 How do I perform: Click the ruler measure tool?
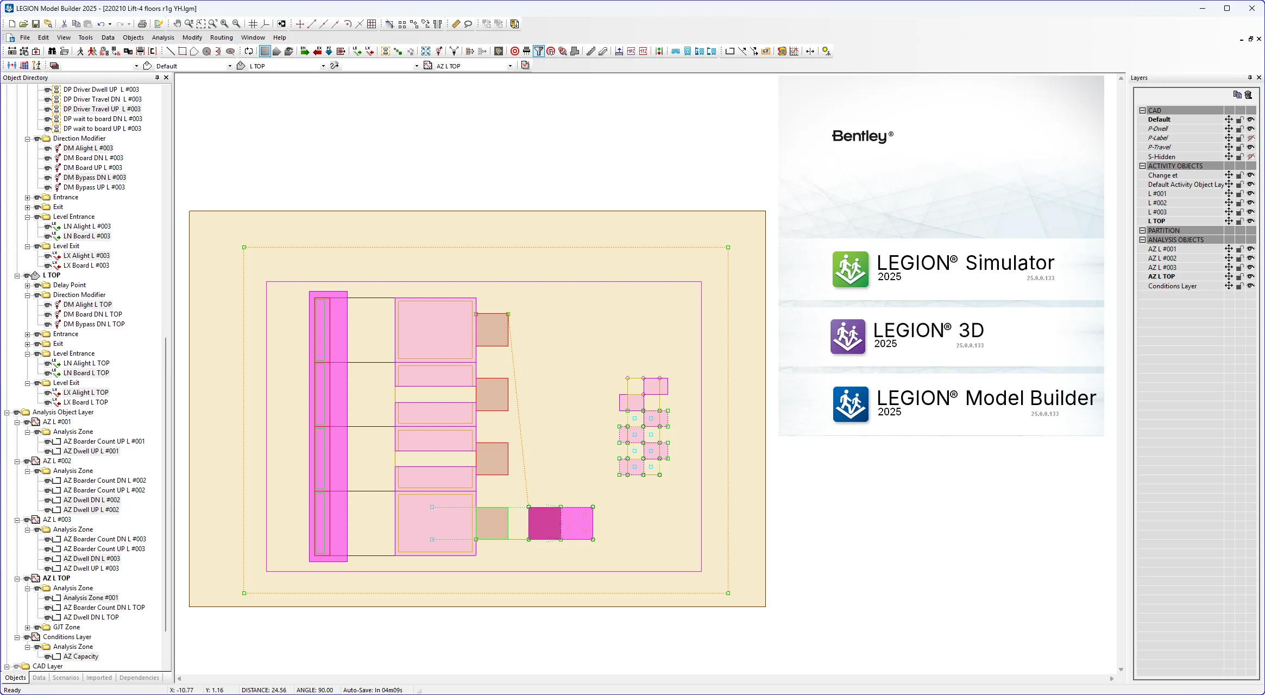click(456, 24)
